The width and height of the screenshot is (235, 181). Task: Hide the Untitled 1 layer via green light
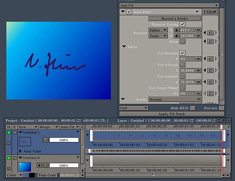click(x=9, y=133)
